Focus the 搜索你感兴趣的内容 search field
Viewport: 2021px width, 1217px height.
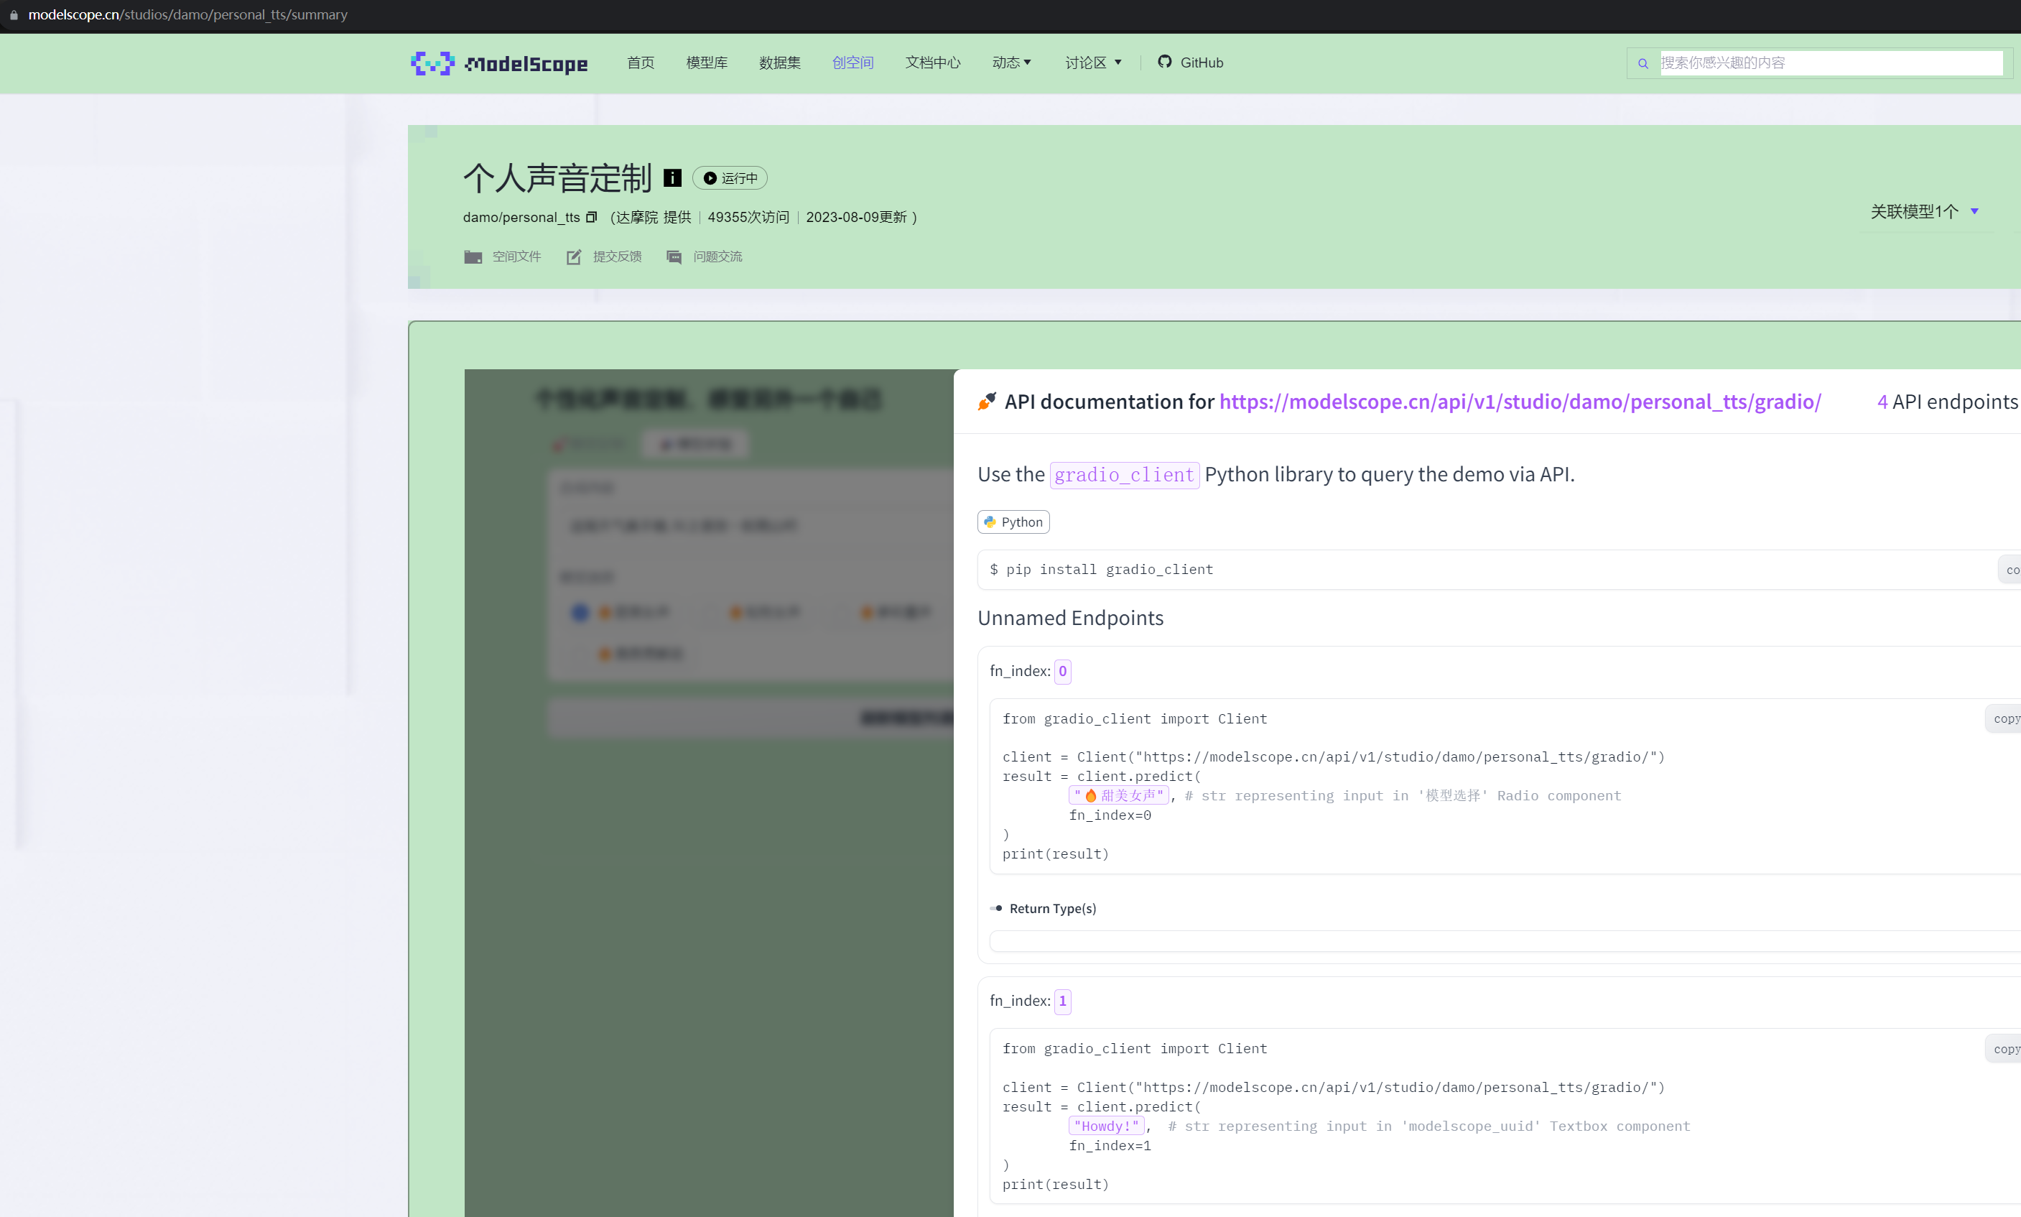[x=1831, y=63]
